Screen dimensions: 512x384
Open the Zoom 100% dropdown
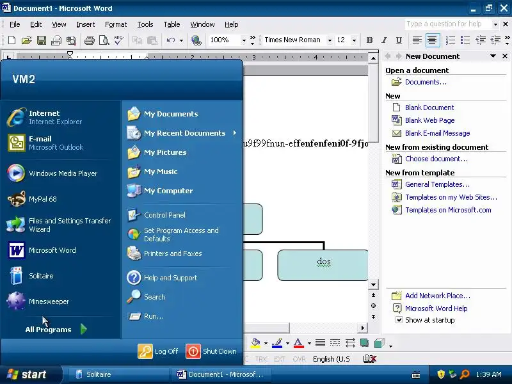pos(244,40)
